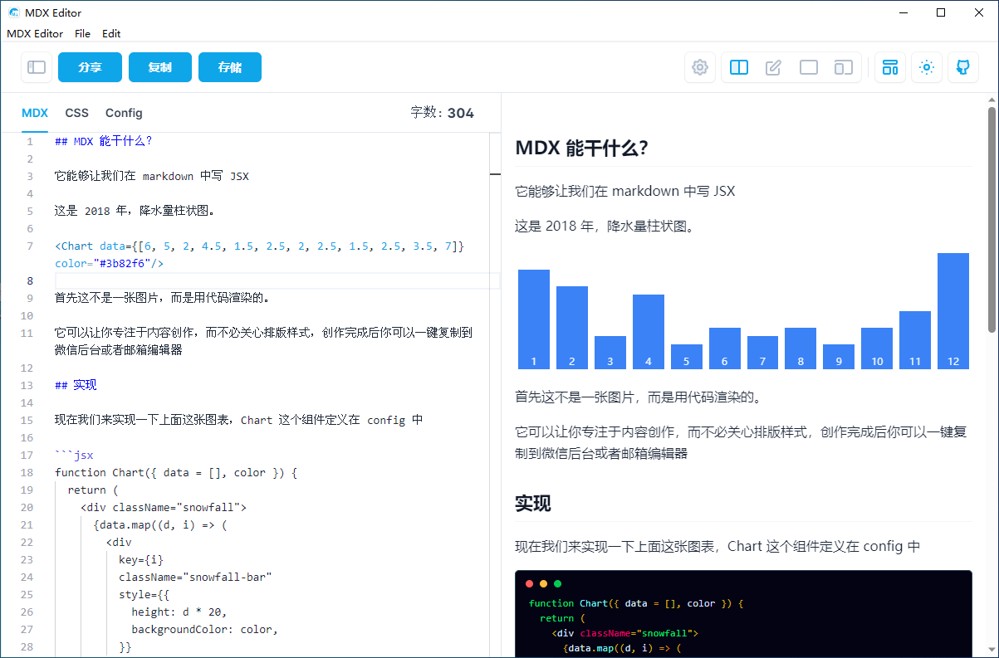Open the Edit menu

point(110,34)
